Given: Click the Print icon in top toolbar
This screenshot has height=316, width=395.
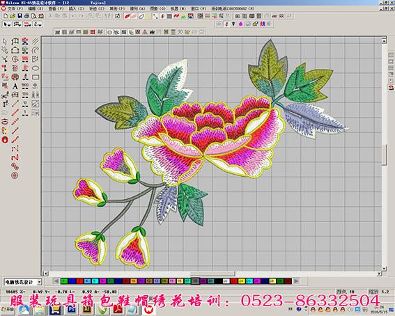Looking at the screenshot, I should point(26,16).
